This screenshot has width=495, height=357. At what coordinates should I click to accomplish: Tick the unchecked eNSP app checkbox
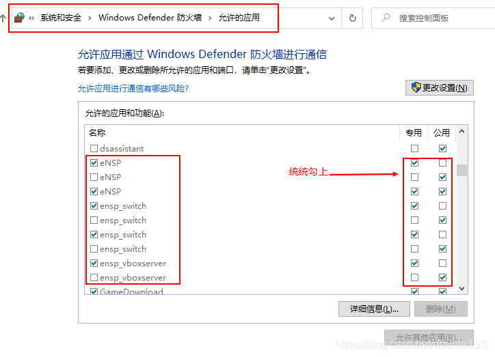(94, 177)
